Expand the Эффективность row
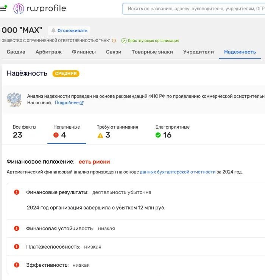 point(136,265)
